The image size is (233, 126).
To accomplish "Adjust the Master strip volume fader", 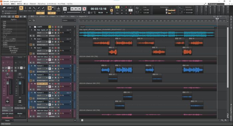I will (x=20, y=83).
